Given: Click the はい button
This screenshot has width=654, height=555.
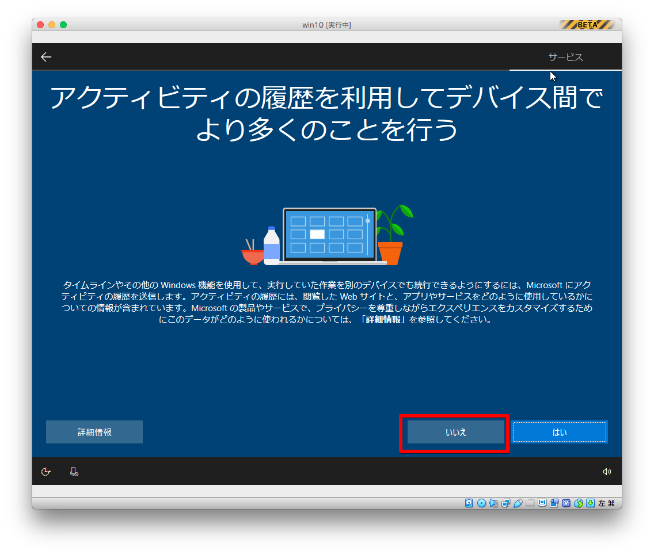Looking at the screenshot, I should click(x=560, y=432).
